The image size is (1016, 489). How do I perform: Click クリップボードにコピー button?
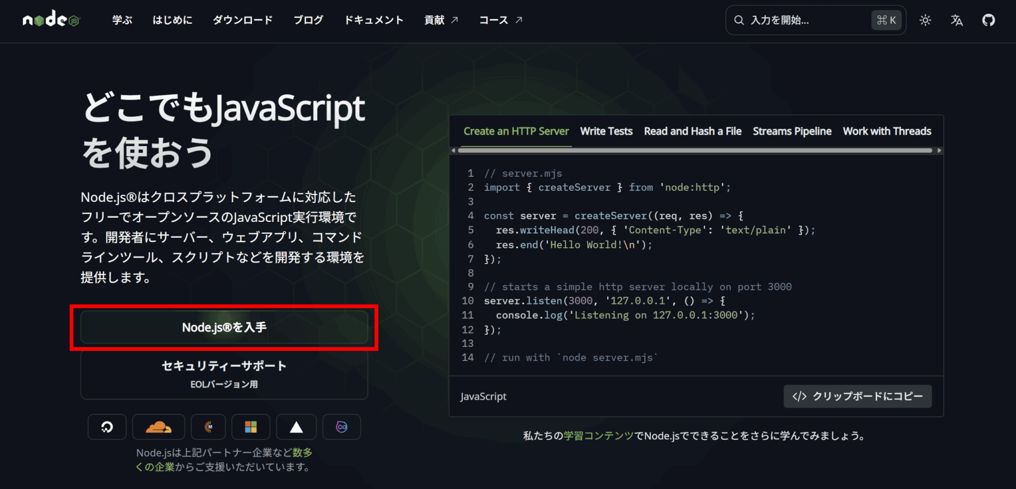[857, 396]
